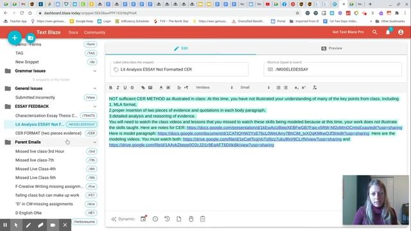Click the blue new folder button
The height and width of the screenshot is (231, 411).
click(x=30, y=38)
